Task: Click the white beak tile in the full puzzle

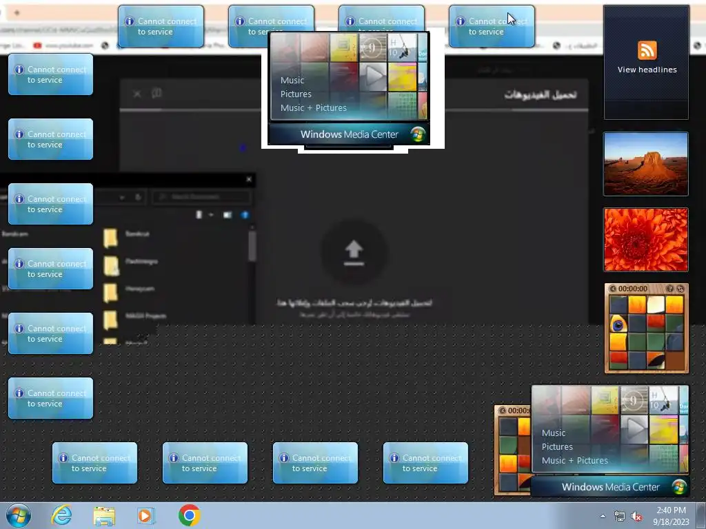Action: [656, 305]
